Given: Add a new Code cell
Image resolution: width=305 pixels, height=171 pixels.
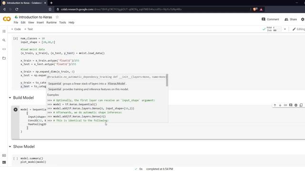Looking at the screenshot, I should 16,29.
